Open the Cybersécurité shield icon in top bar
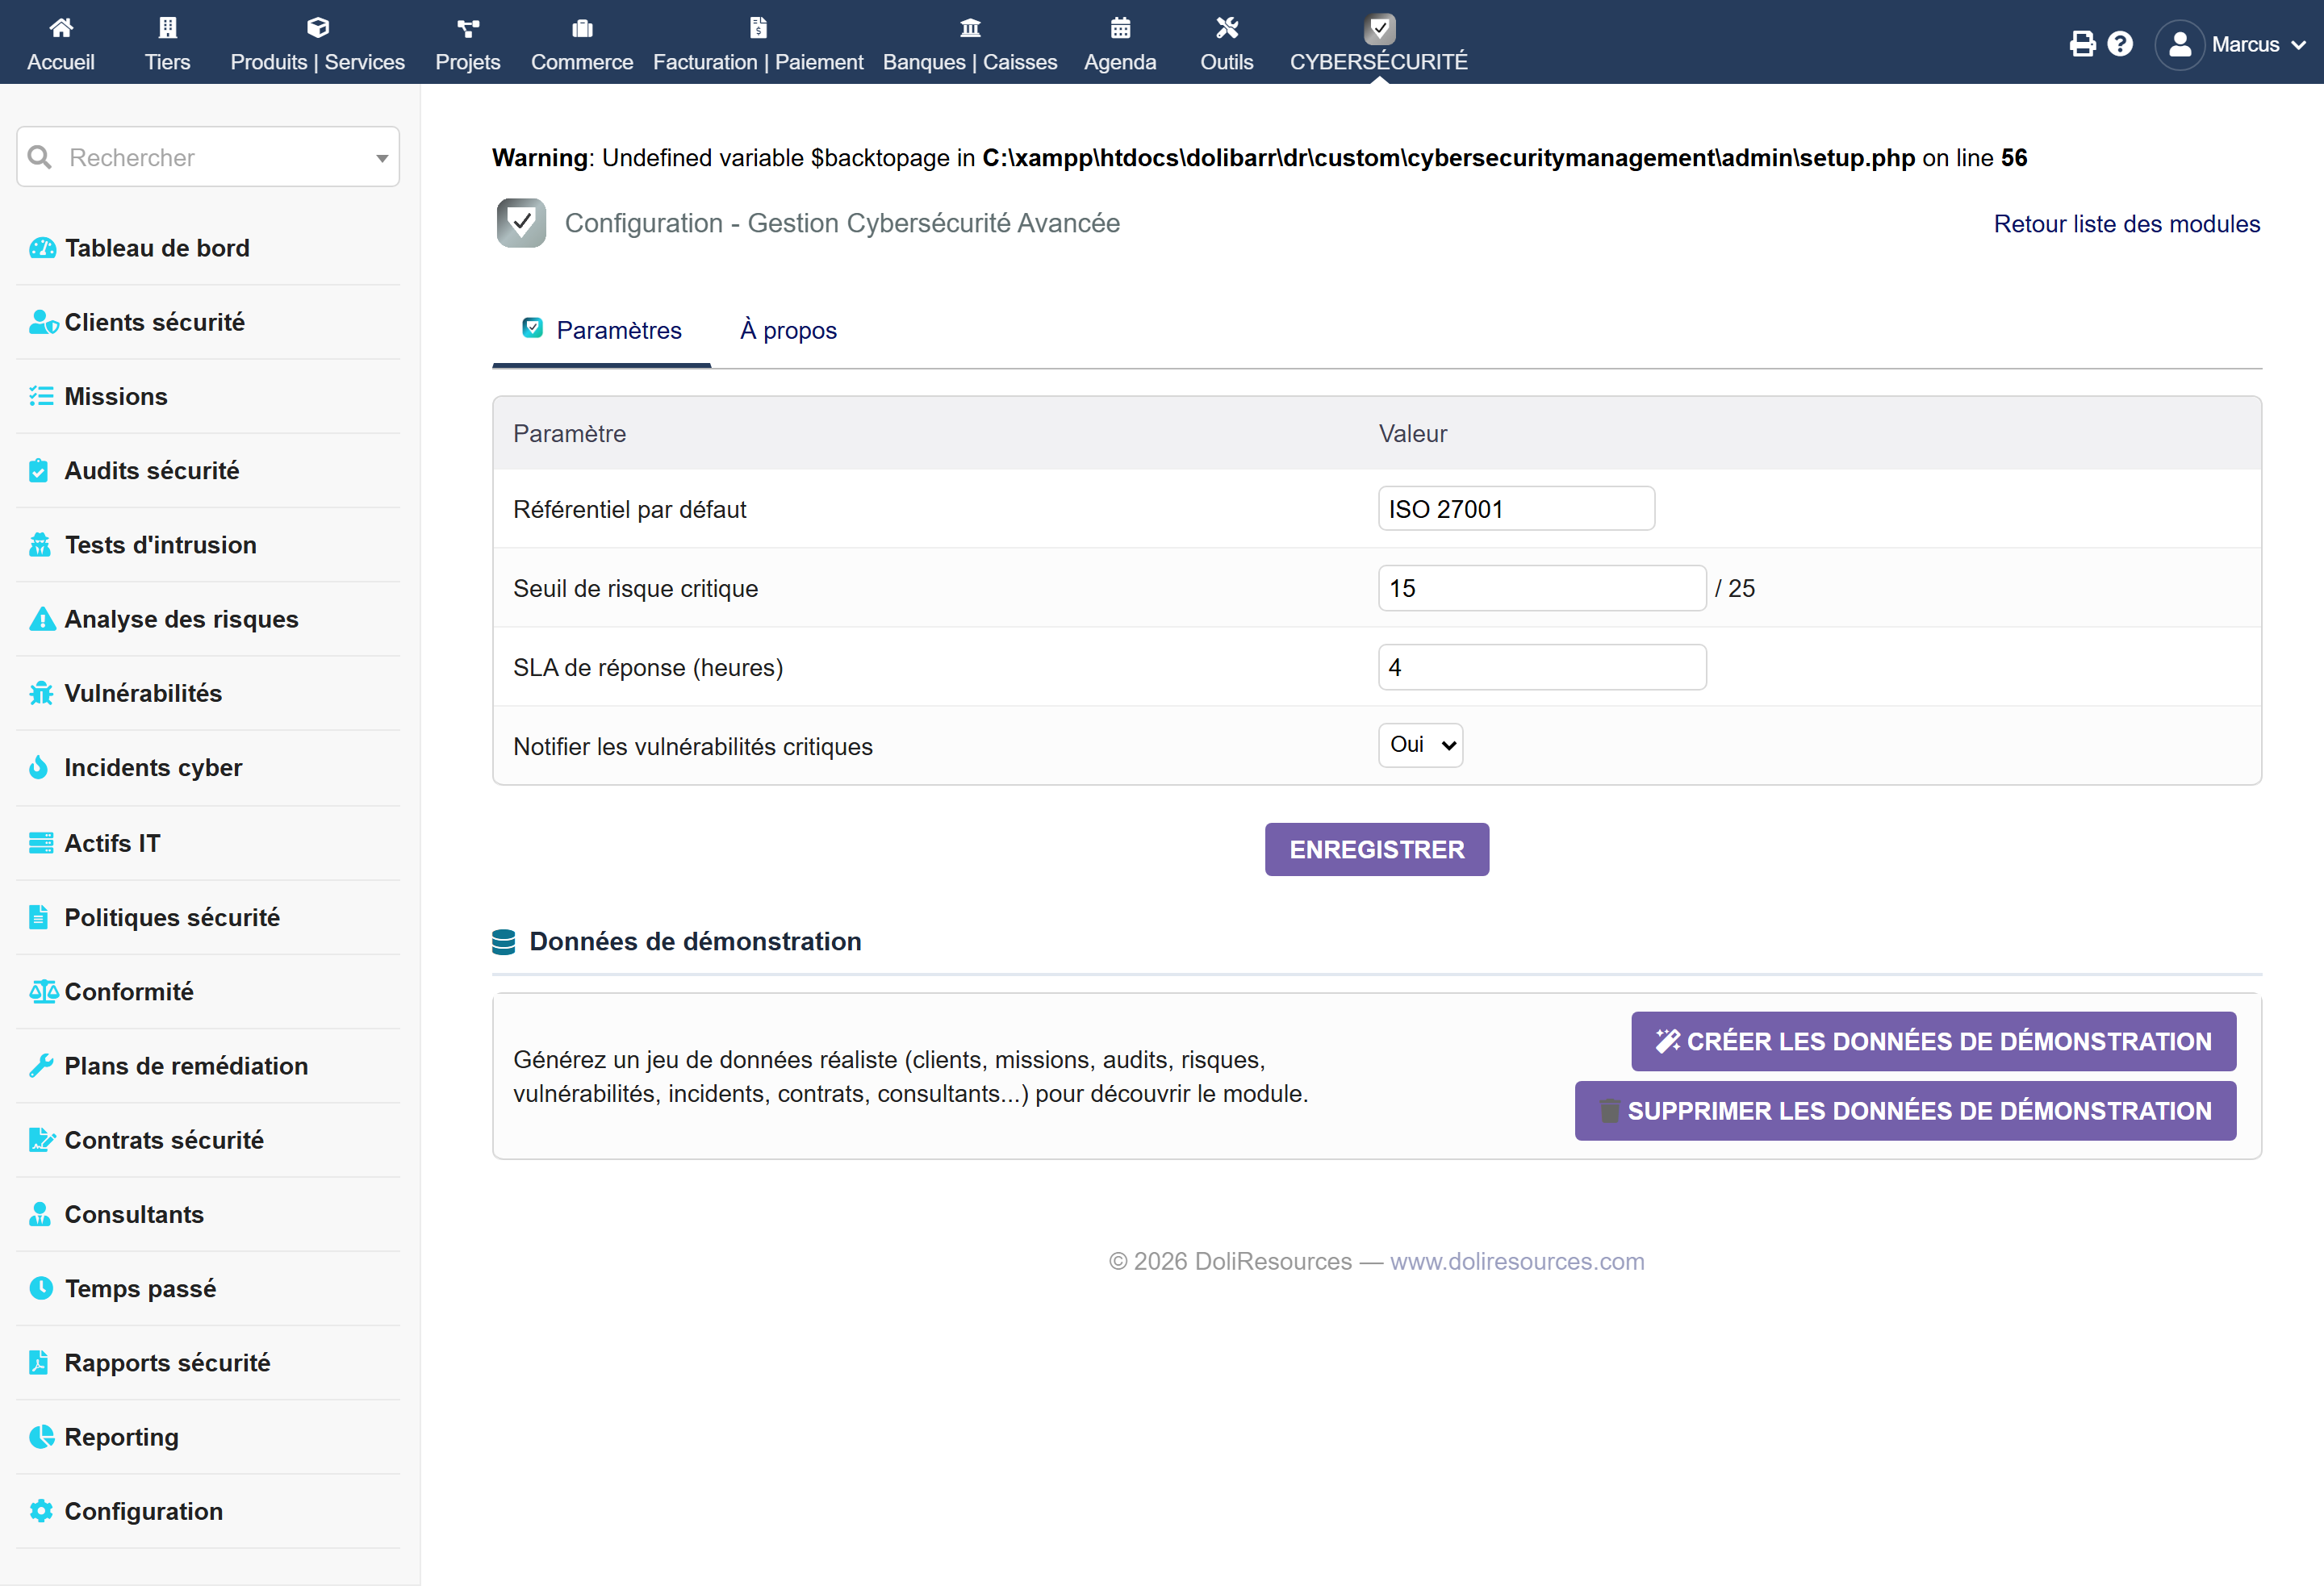Viewport: 2324px width, 1586px height. click(1380, 28)
